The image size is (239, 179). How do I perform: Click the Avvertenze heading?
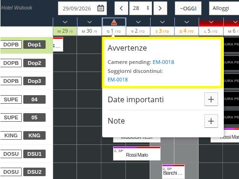point(127,48)
